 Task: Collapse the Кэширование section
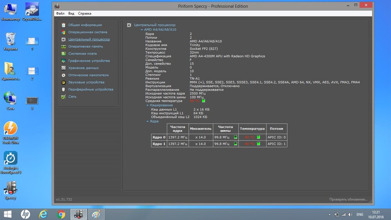coord(148,105)
